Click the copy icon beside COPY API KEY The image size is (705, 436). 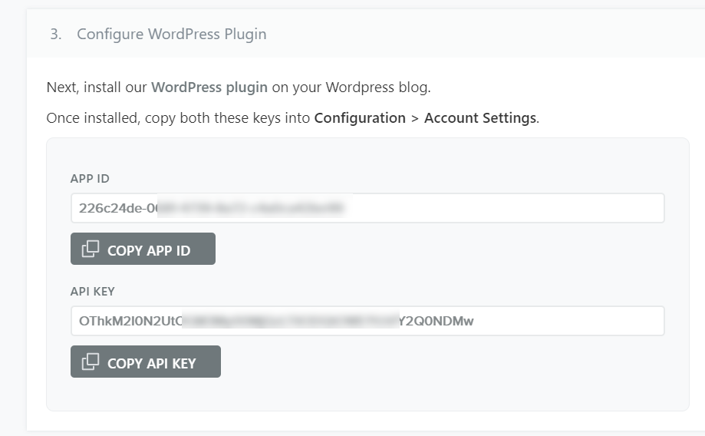pyautogui.click(x=91, y=362)
